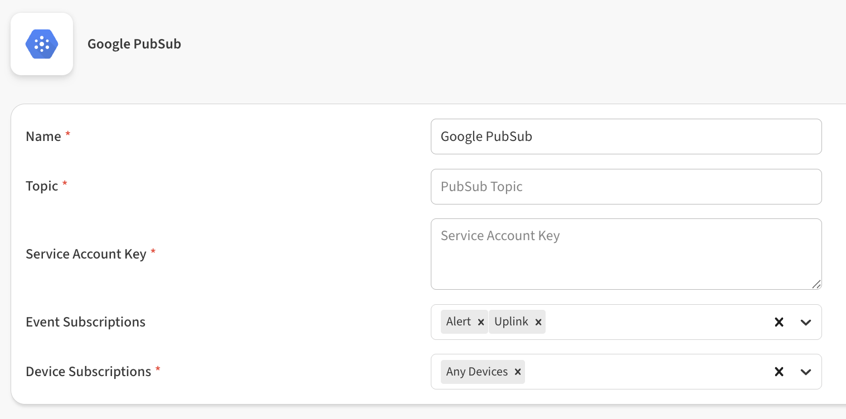The height and width of the screenshot is (419, 846).
Task: Click into the Name input field
Action: click(626, 137)
